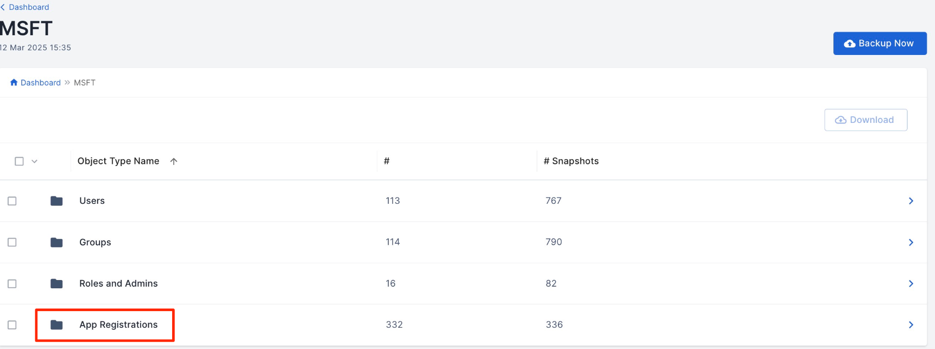Click the home icon in breadcrumb
The image size is (935, 349).
coord(14,82)
